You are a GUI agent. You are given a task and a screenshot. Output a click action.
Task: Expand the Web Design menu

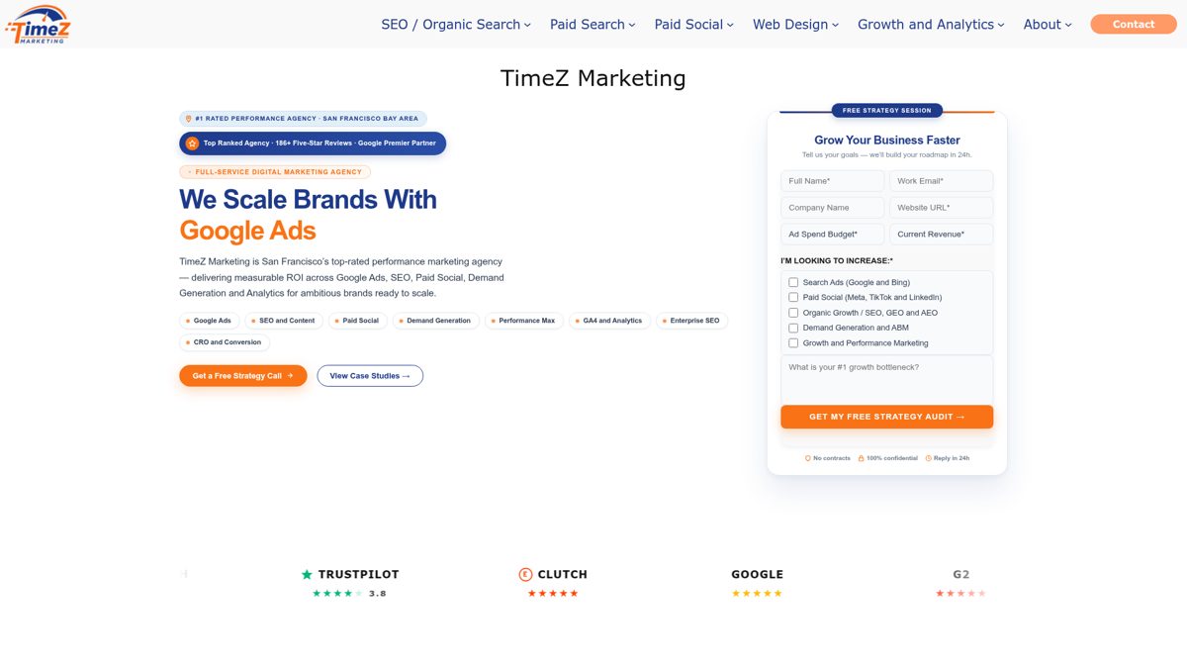pyautogui.click(x=795, y=25)
